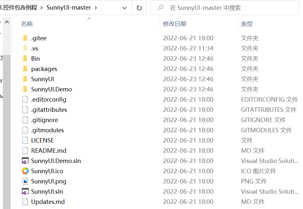The height and width of the screenshot is (209, 303).
Task: Click the SunnyUI.sln Visual Studio icon
Action: click(x=25, y=191)
